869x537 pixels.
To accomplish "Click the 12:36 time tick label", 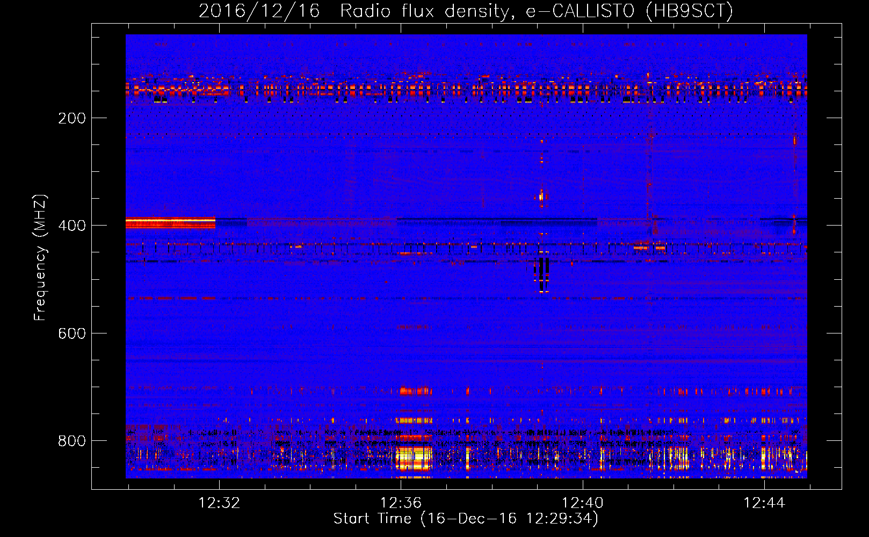I will click(401, 503).
